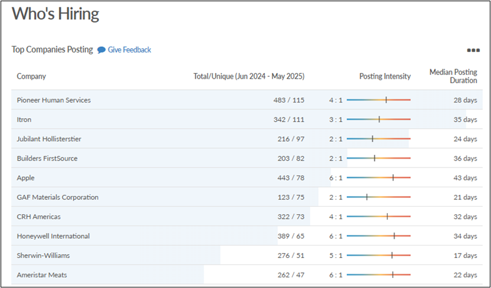Click Itron's posting intensity bar
Image resolution: width=491 pixels, height=288 pixels.
(378, 119)
